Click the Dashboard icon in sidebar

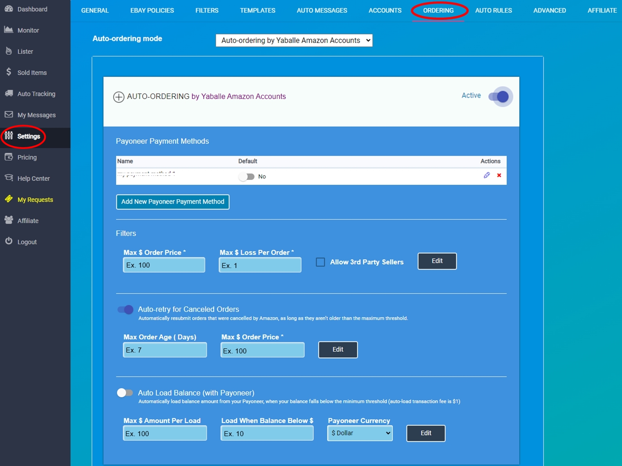(x=9, y=9)
